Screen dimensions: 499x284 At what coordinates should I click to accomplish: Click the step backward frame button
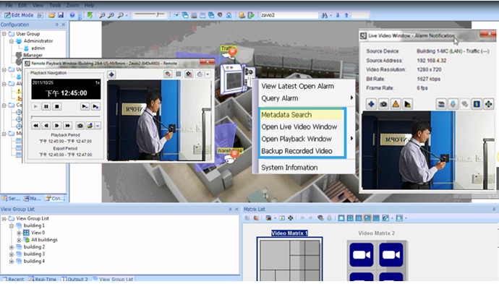46,126
